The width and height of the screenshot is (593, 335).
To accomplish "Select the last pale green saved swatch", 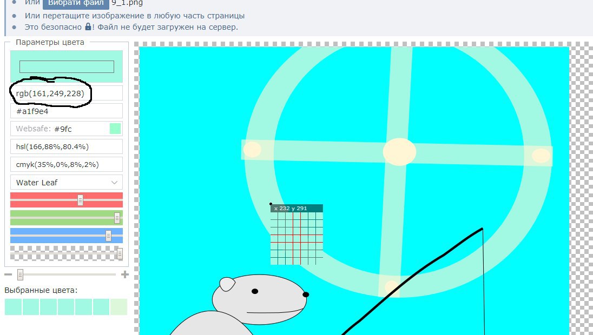I will (x=118, y=307).
